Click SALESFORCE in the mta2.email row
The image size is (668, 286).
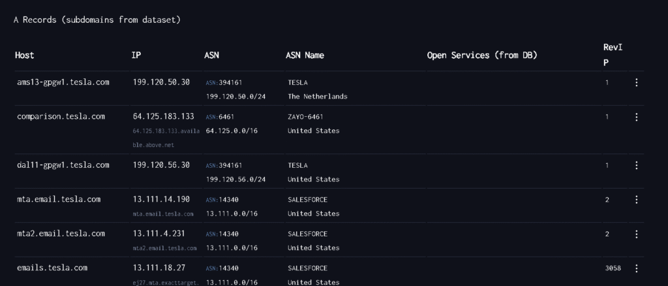coord(308,234)
